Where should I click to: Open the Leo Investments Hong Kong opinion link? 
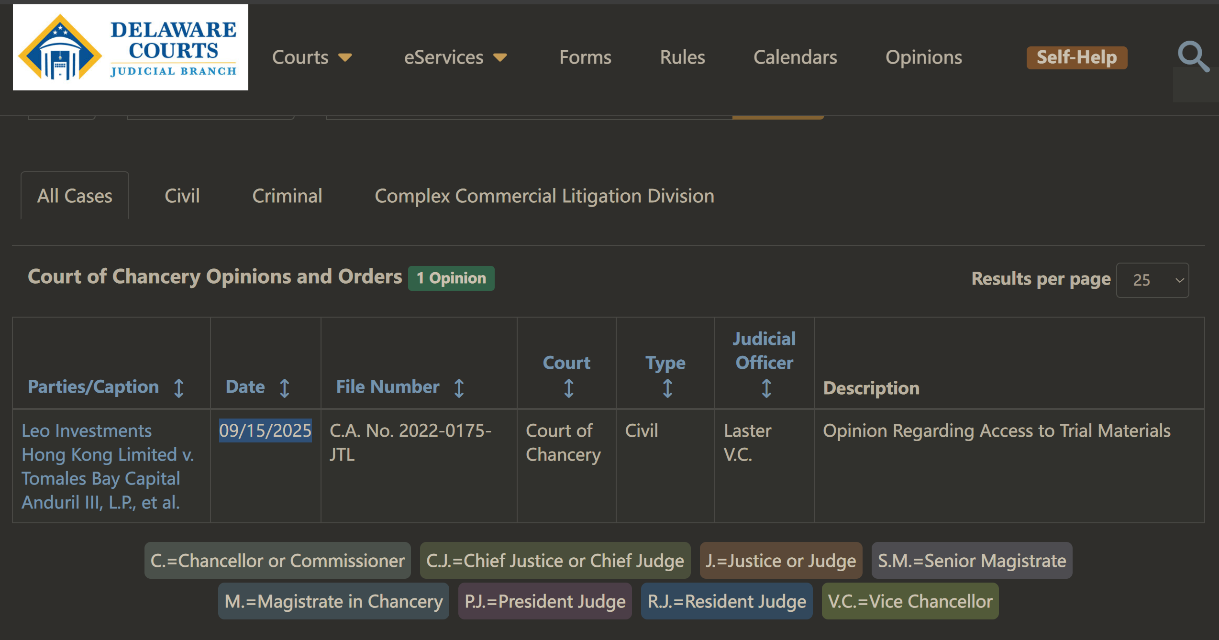108,466
